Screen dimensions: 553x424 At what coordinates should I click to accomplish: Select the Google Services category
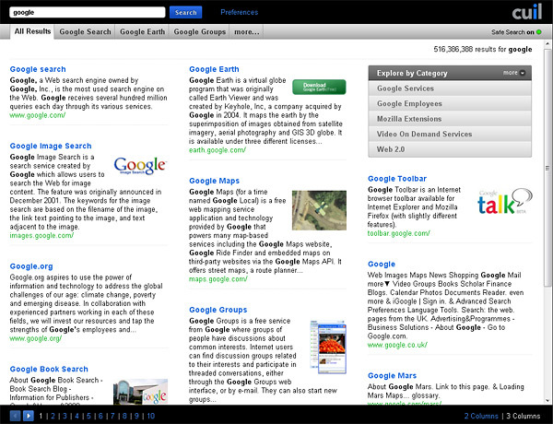[x=450, y=88]
